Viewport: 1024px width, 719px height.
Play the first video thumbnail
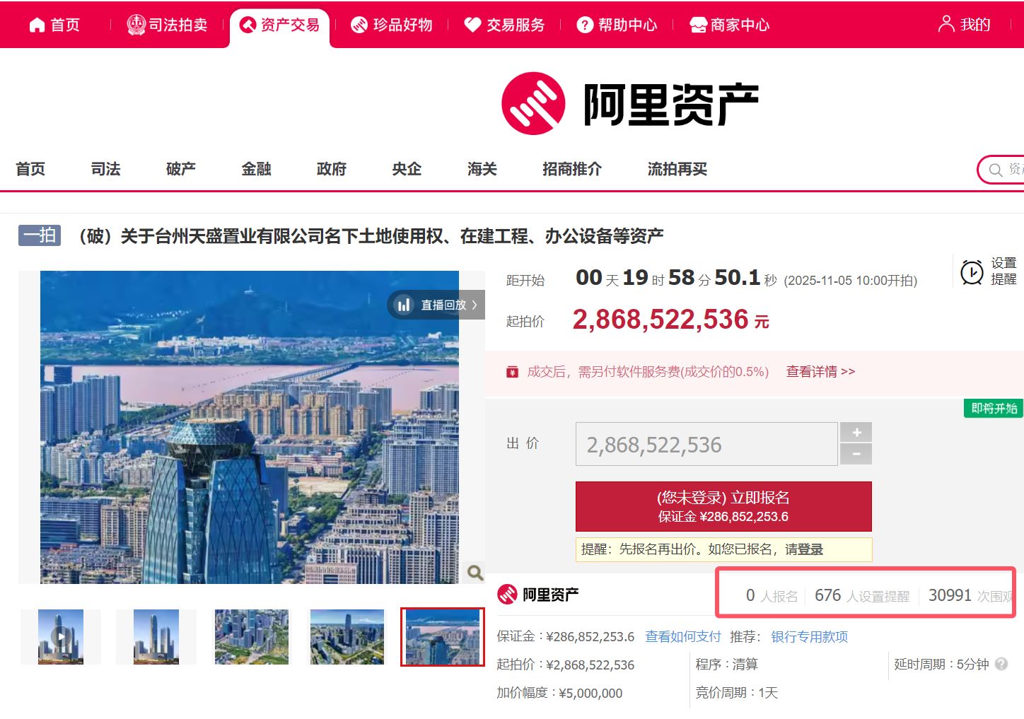click(61, 636)
